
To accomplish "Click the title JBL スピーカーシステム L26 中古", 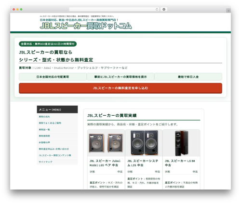I will [143, 163].
